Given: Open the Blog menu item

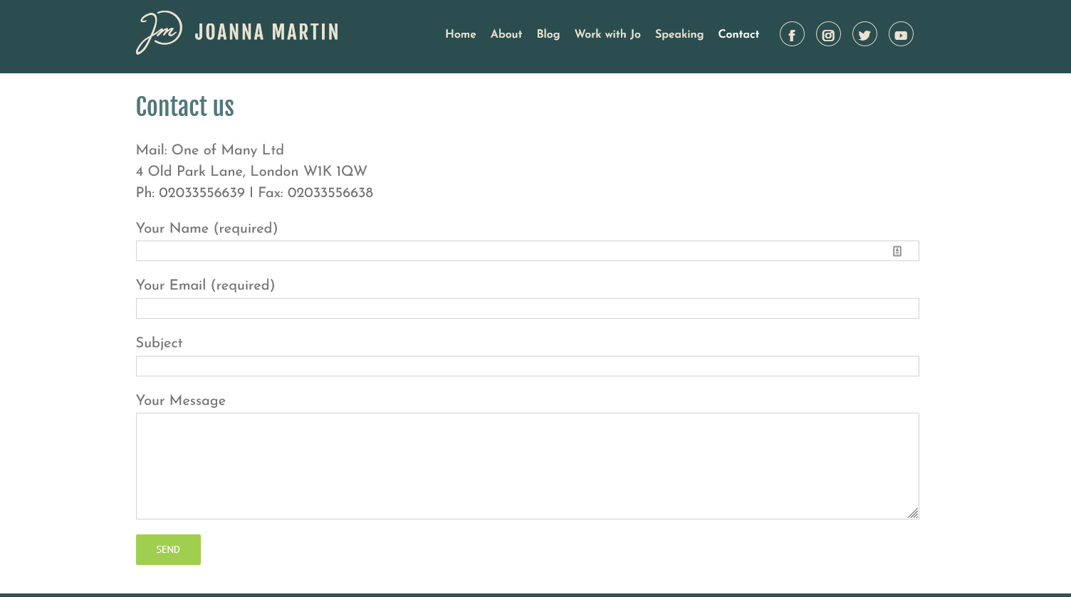Looking at the screenshot, I should pos(548,34).
